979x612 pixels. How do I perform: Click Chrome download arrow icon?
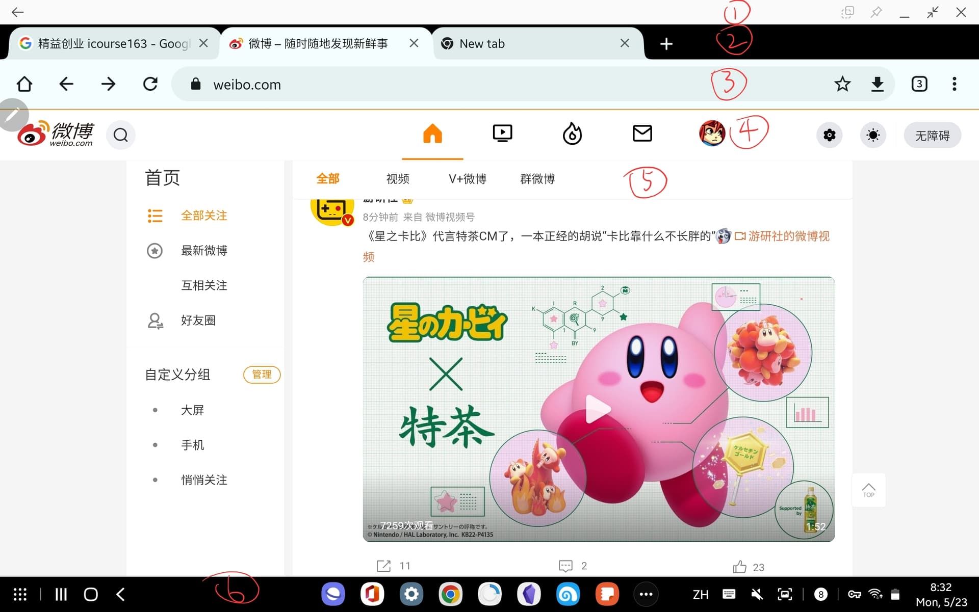pos(877,84)
